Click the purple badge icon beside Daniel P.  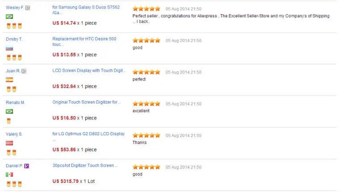[27, 166]
